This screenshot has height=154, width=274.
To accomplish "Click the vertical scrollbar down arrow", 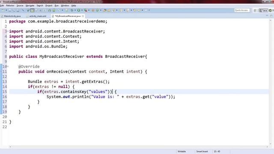I will coord(271,144).
